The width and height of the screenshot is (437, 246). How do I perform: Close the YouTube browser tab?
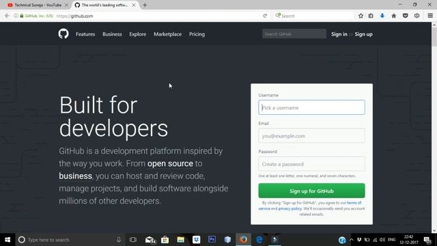[66, 5]
